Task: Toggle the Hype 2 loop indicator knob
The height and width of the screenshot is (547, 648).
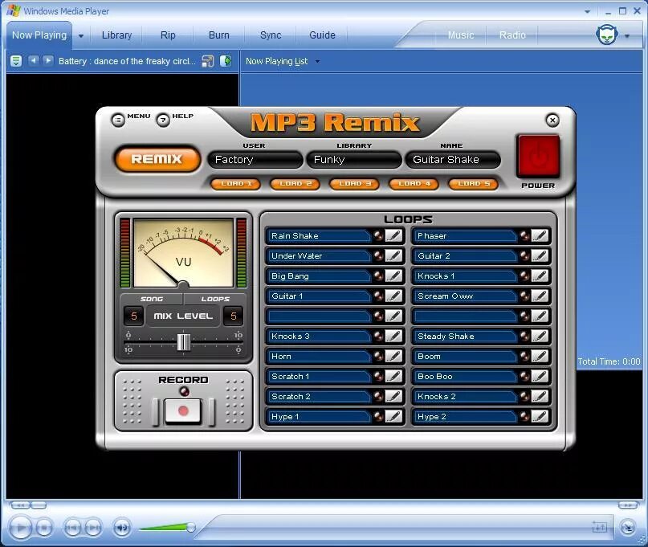Action: [524, 416]
